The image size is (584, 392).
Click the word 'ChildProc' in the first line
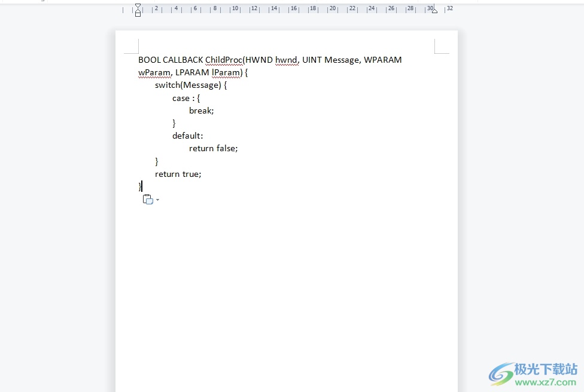223,60
